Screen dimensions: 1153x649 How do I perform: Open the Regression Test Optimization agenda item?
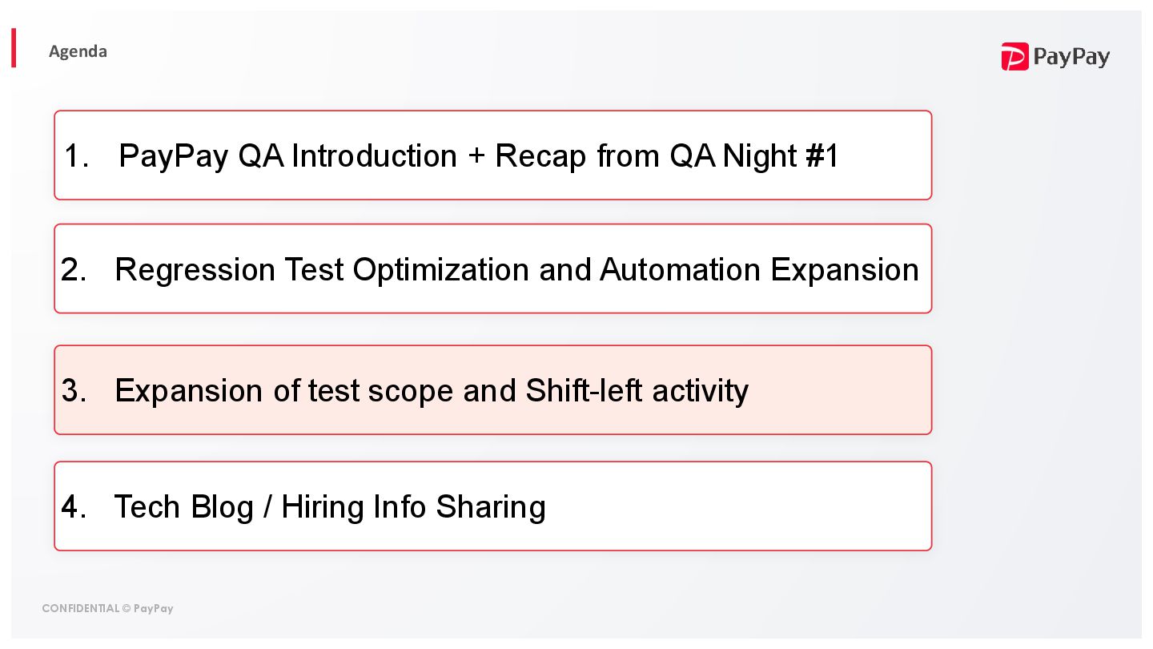click(x=492, y=269)
